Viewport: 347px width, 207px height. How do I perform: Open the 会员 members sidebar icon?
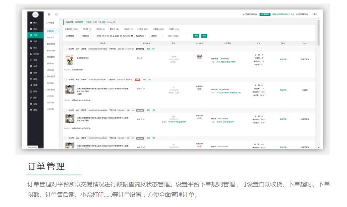[x=31, y=42]
